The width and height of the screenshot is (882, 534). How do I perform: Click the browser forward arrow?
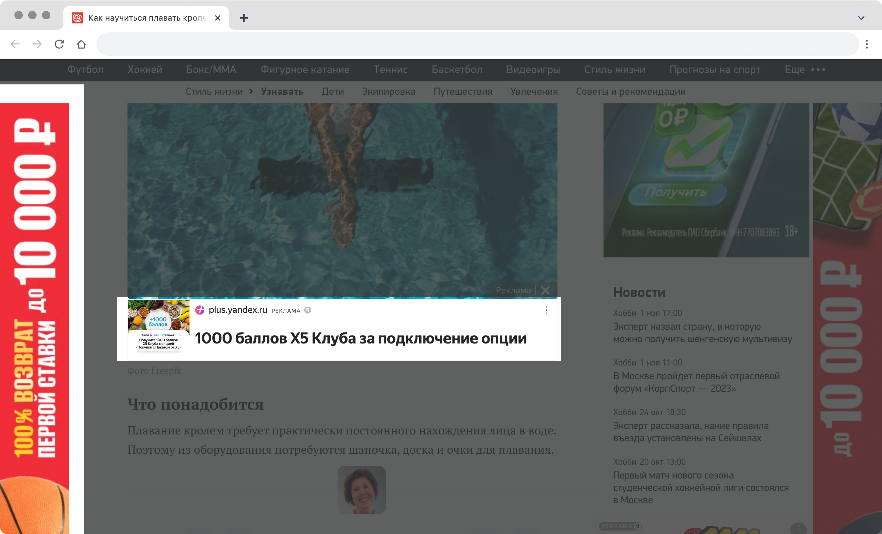pyautogui.click(x=37, y=44)
